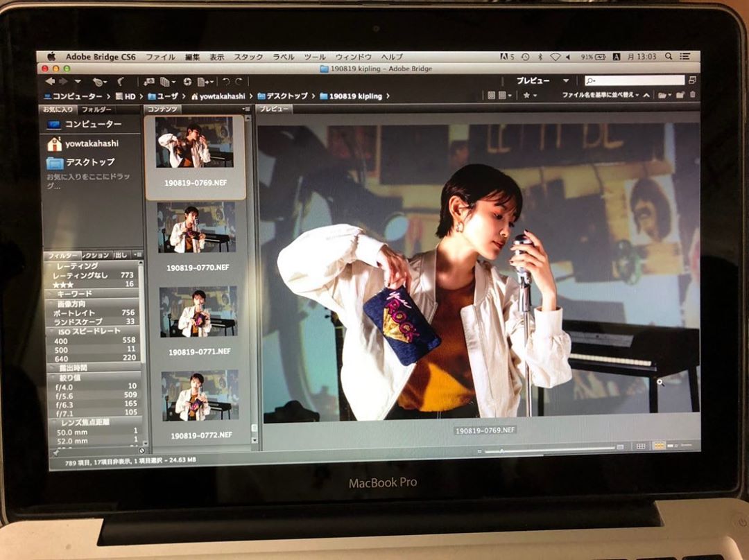Open the ファイル名を基準に並べ替え sort dropdown

pyautogui.click(x=600, y=95)
